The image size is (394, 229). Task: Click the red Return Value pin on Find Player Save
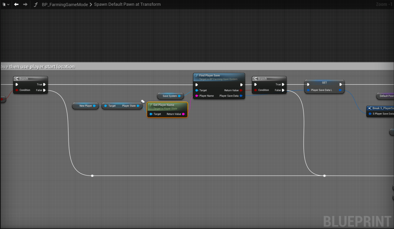coord(241,90)
